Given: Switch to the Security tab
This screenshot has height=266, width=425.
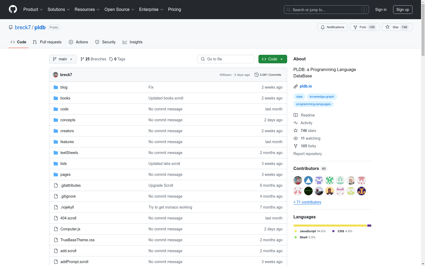Looking at the screenshot, I should coord(105,42).
